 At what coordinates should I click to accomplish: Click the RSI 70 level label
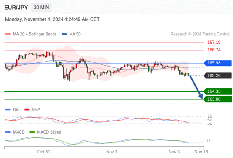coord(210,116)
